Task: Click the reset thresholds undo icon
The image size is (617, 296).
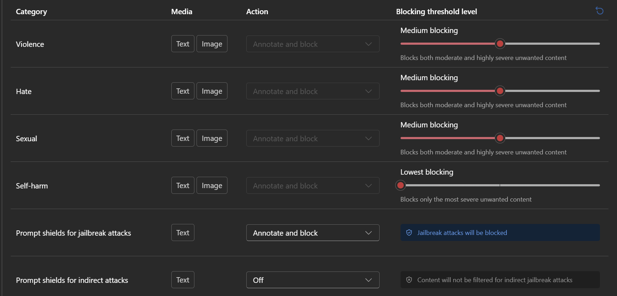Action: click(600, 11)
